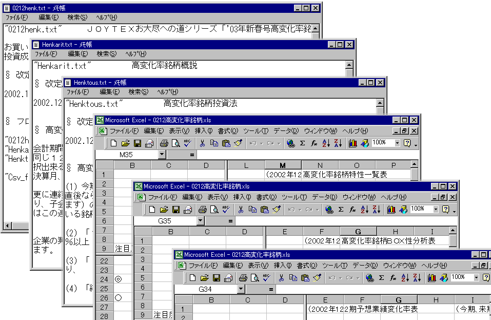The height and width of the screenshot is (320, 491).
Task: Expand More Buttons arrow on the G35 Excel toolbar
Action: 455,211
